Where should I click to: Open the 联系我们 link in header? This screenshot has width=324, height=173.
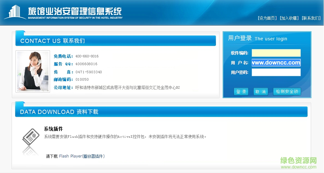[311, 18]
